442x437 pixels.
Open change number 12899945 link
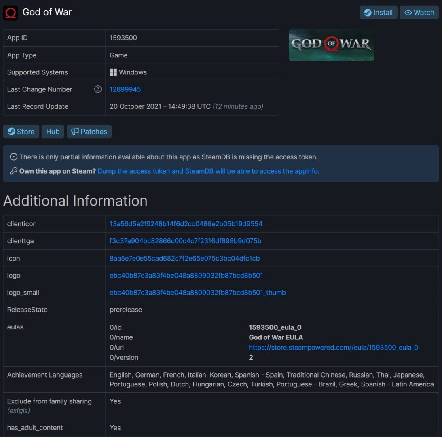(125, 89)
